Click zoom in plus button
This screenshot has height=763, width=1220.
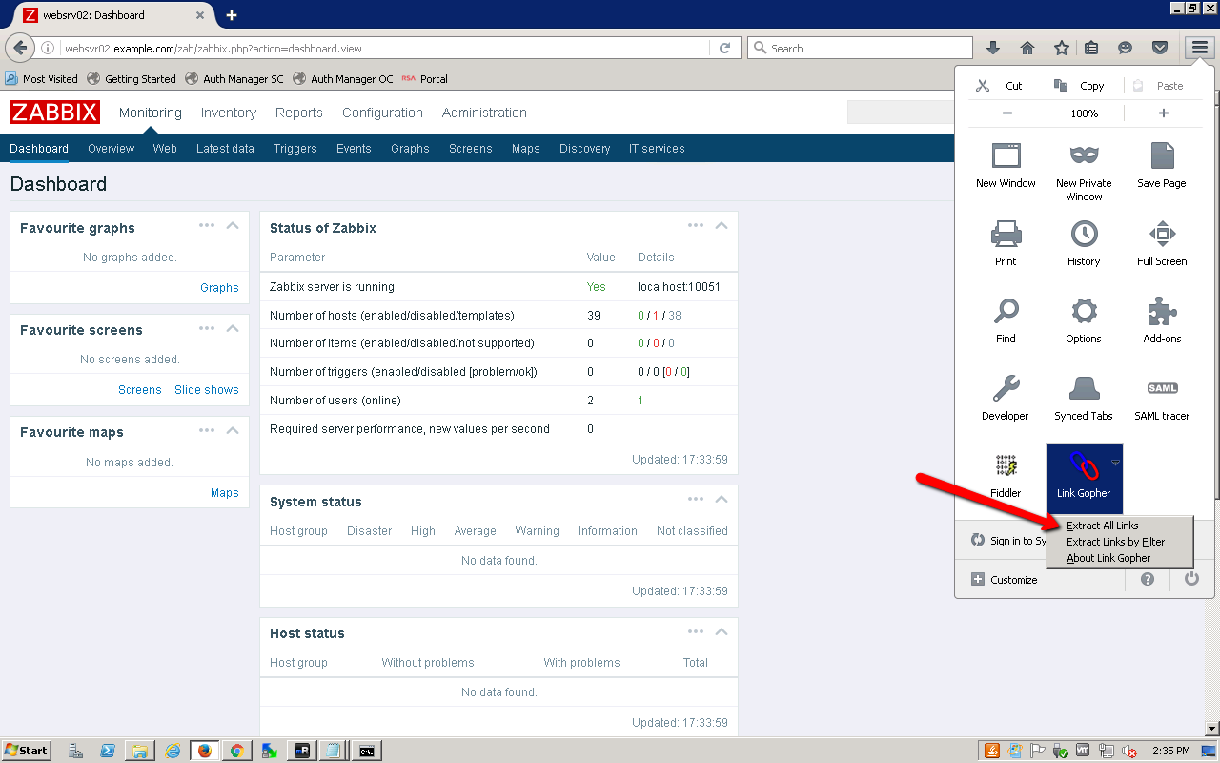1163,113
